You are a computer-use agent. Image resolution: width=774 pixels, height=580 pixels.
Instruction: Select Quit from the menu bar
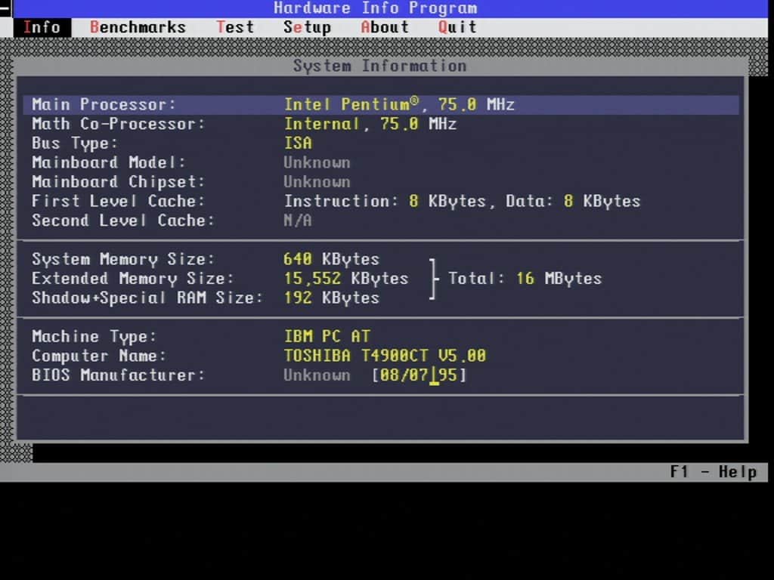(x=457, y=28)
